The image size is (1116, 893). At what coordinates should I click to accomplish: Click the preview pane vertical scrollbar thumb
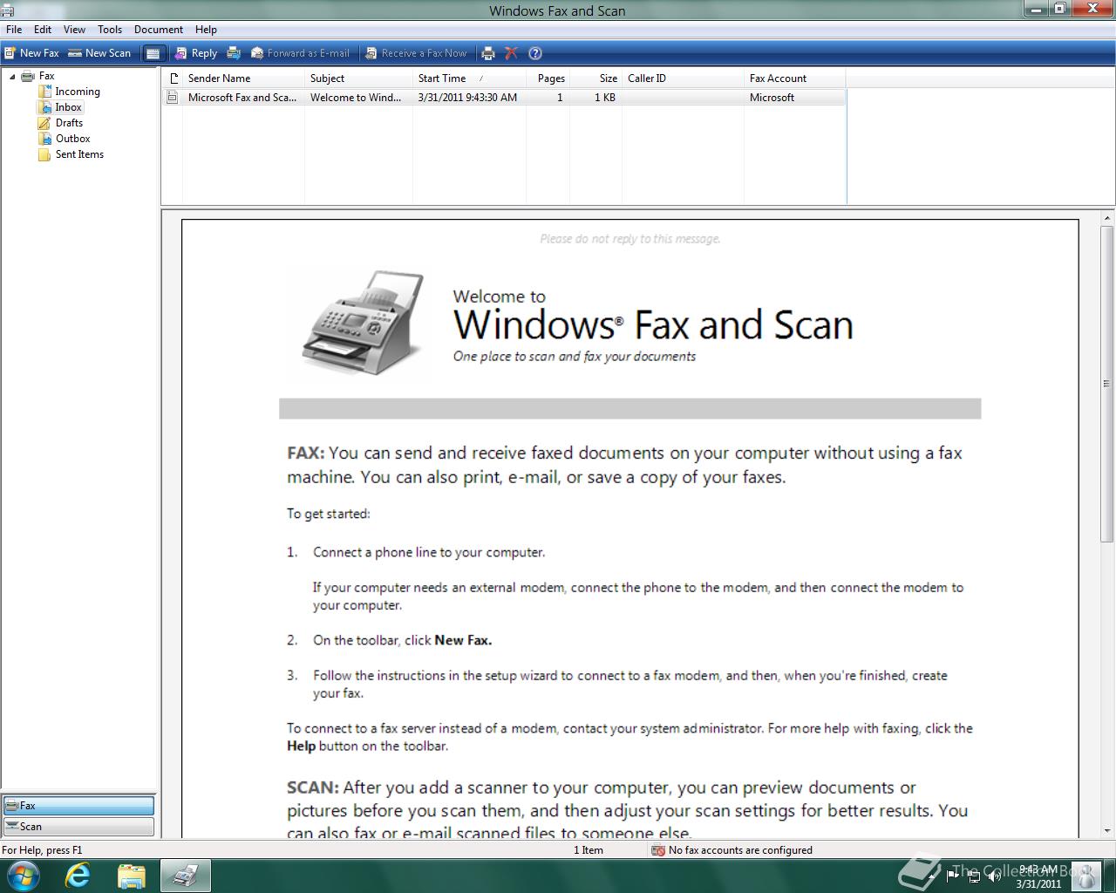point(1107,384)
